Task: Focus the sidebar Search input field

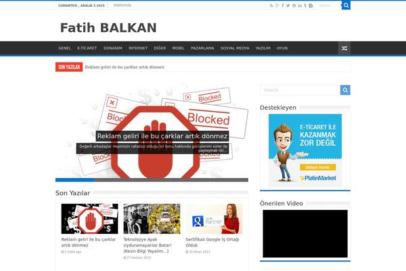Action: click(300, 90)
